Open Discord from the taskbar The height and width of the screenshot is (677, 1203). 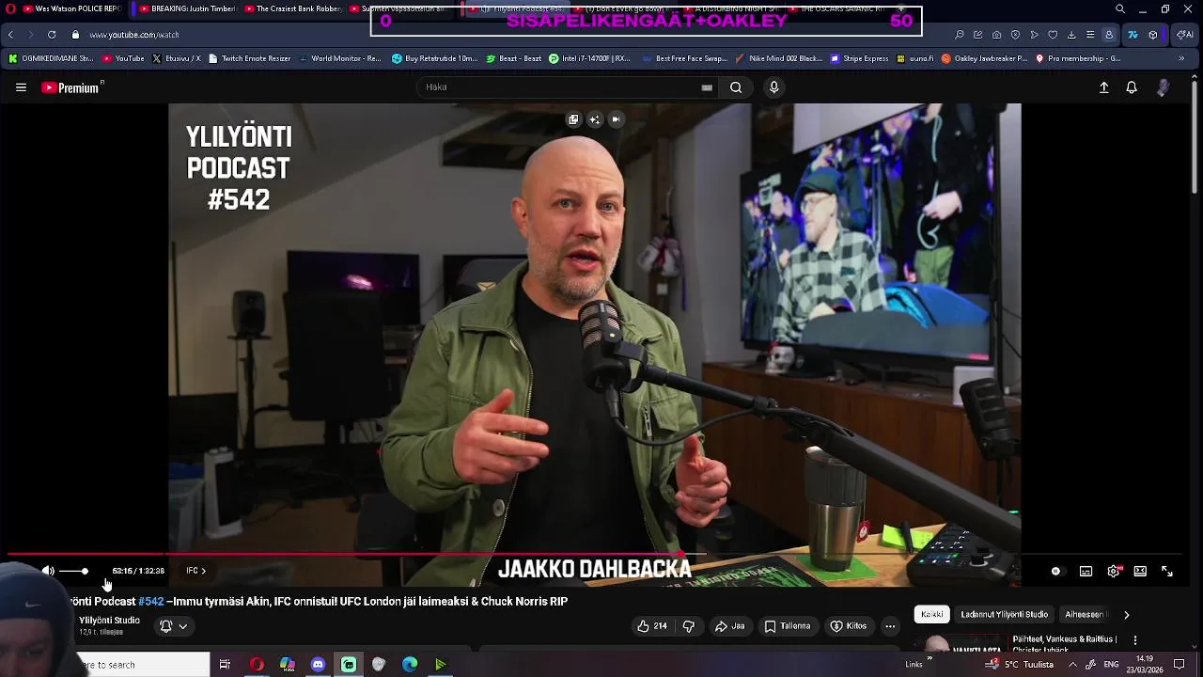pos(318,665)
